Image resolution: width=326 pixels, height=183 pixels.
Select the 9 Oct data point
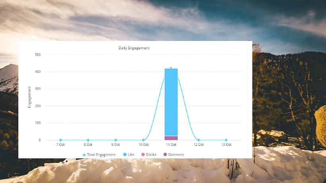click(x=116, y=140)
